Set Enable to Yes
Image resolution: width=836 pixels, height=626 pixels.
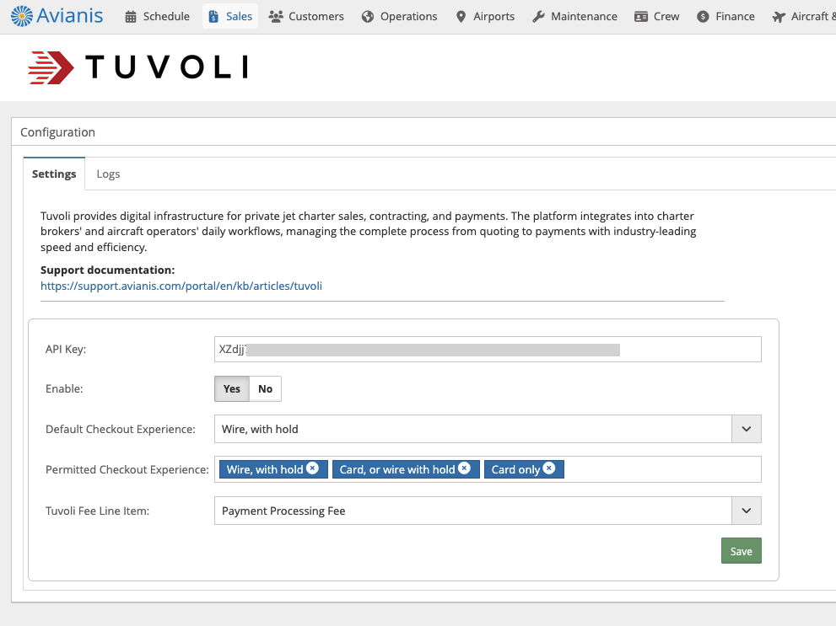(x=232, y=388)
